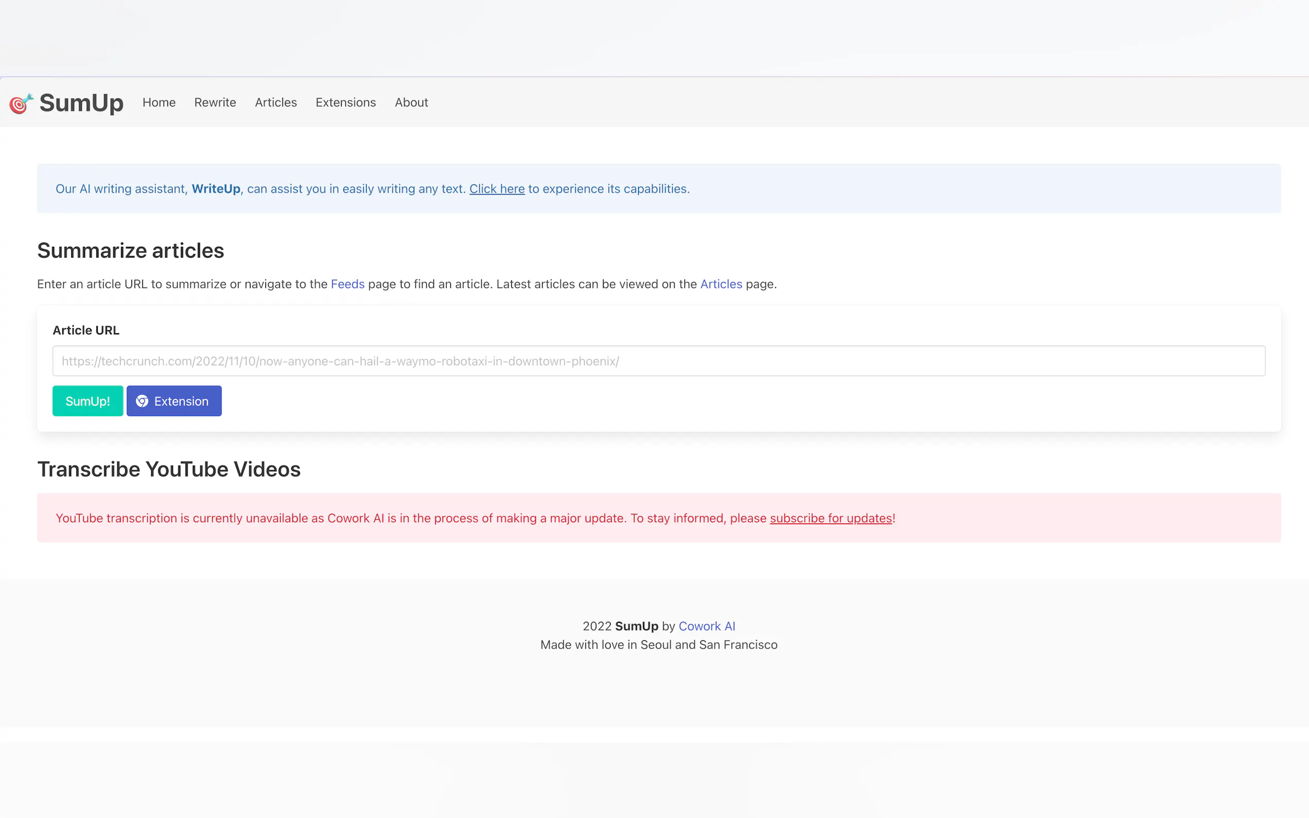Viewport: 1309px width, 818px height.
Task: Click the SumUp brand name in navbar
Action: (x=81, y=103)
